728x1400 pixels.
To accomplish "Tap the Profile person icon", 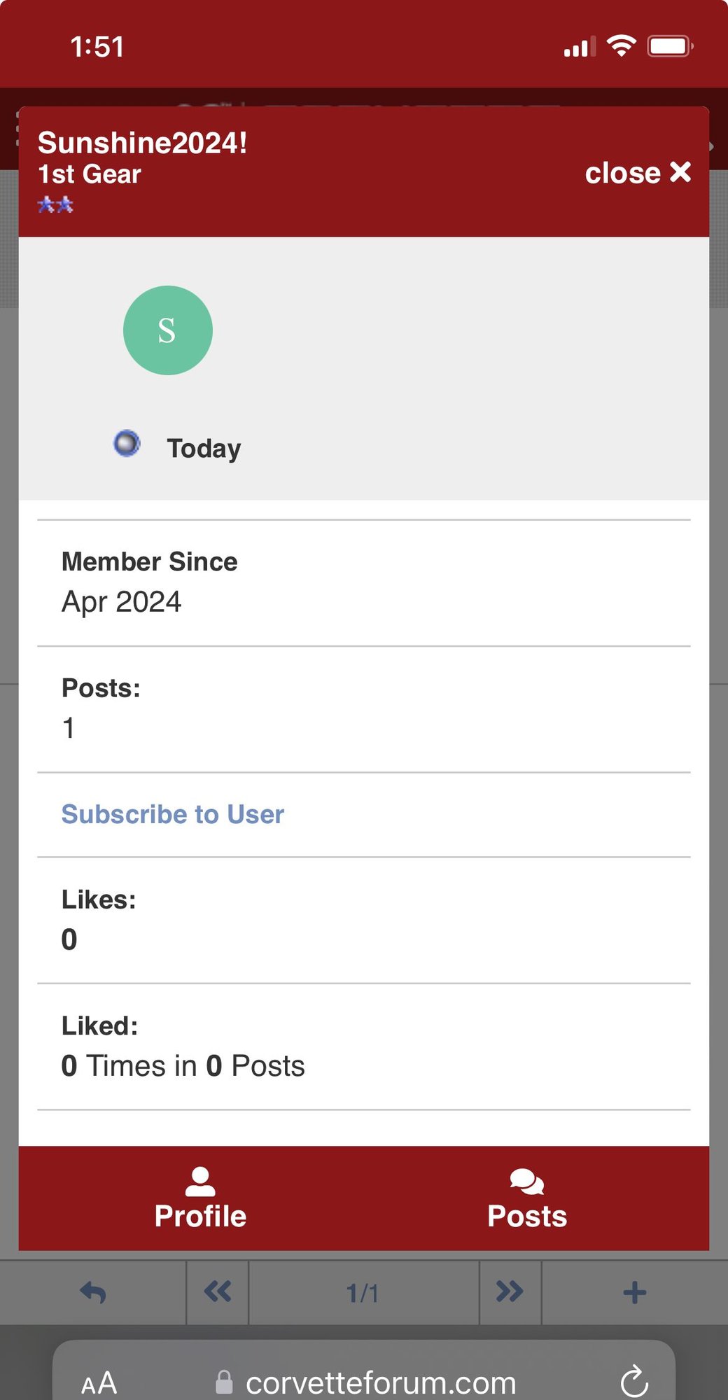I will [x=200, y=1182].
